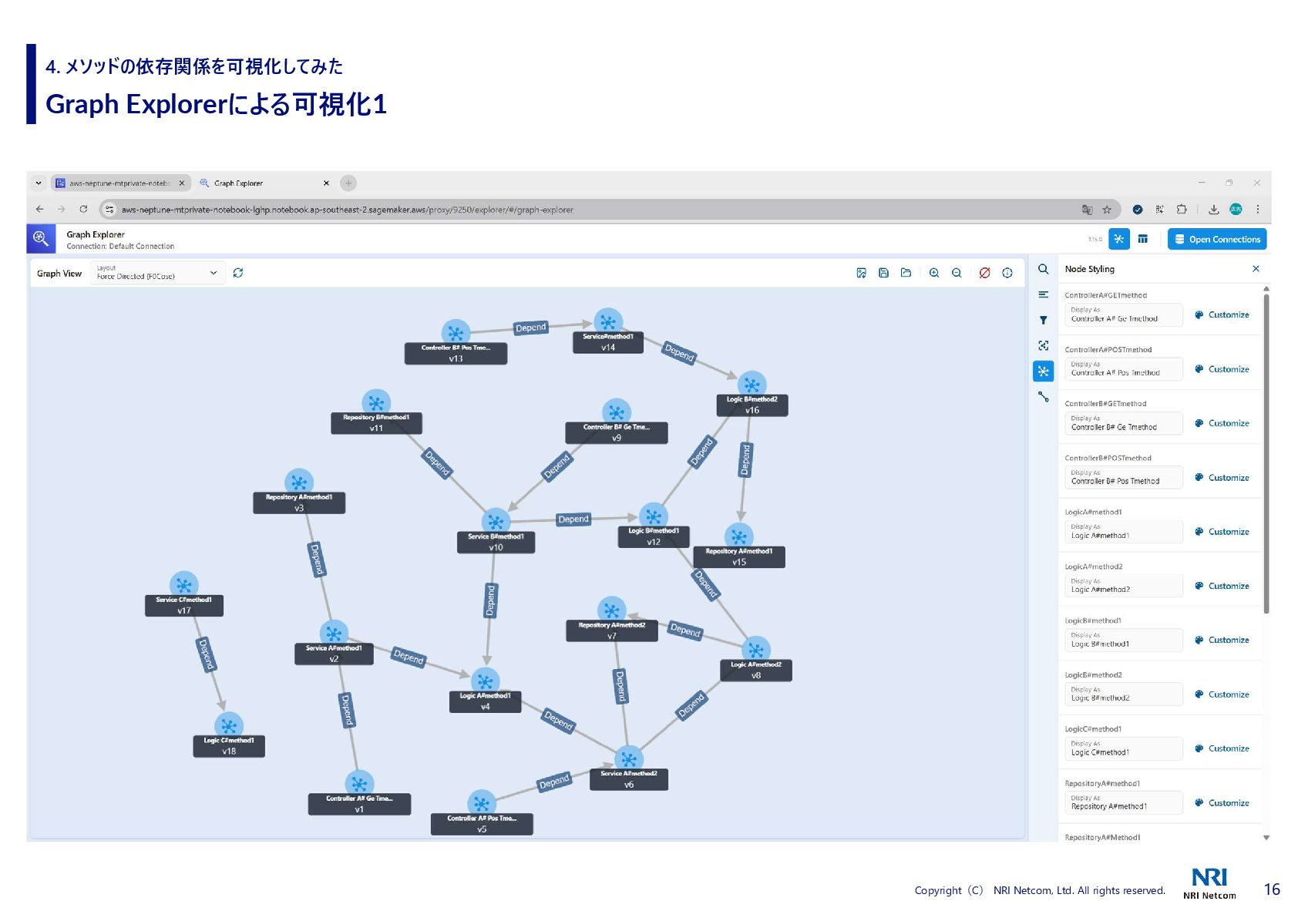
Task: Open the browser downloads icon
Action: [x=1213, y=210]
